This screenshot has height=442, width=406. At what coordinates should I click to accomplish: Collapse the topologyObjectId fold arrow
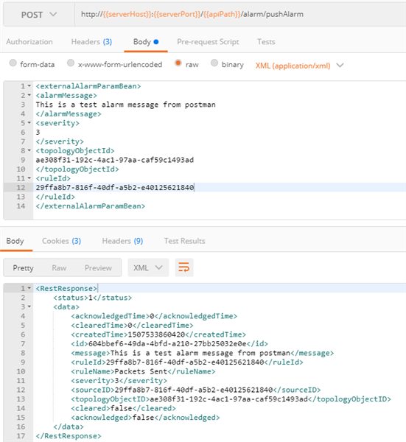tap(29, 150)
